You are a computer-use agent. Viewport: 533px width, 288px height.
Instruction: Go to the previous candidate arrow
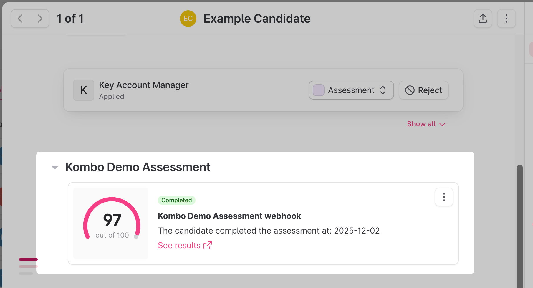point(20,19)
